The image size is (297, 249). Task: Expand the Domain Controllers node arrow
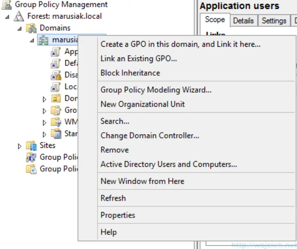click(45, 98)
